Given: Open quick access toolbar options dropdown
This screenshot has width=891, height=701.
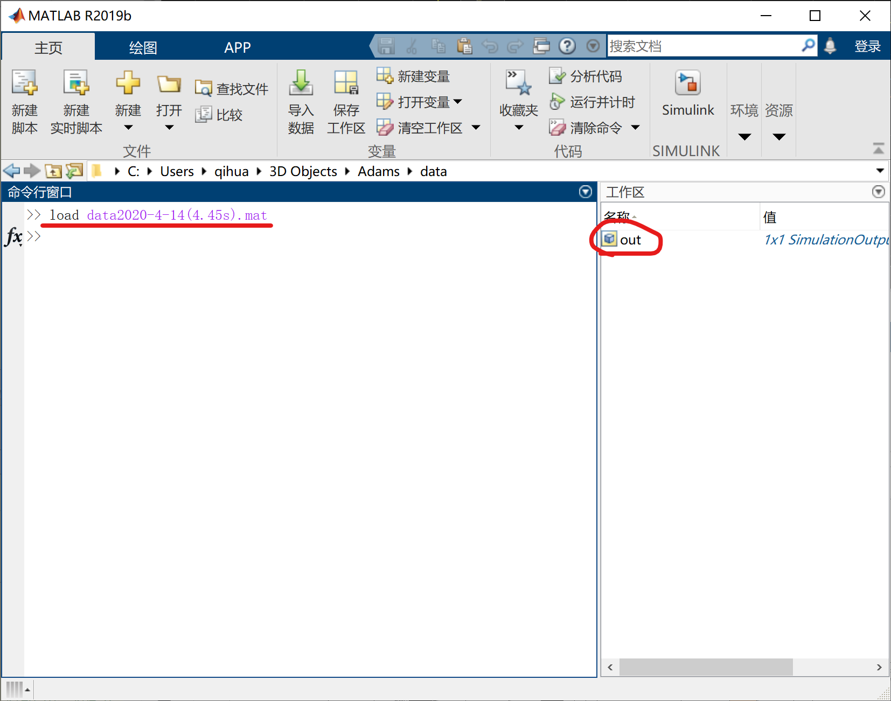Looking at the screenshot, I should coord(593,46).
